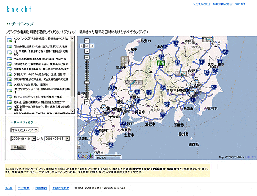Image resolution: width=257 pixels, height=196 pixels.
Task: Click the hazard marker left of 刈谷市 label
Action: pos(123,109)
